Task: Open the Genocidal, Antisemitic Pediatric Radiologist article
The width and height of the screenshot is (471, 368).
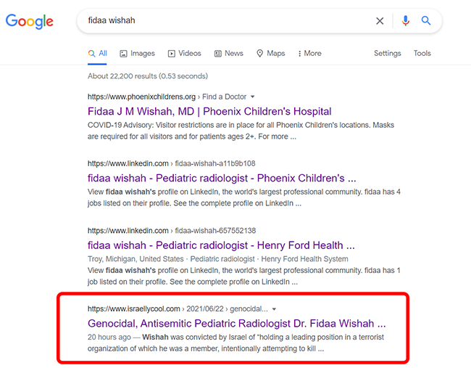Action: coord(237,324)
